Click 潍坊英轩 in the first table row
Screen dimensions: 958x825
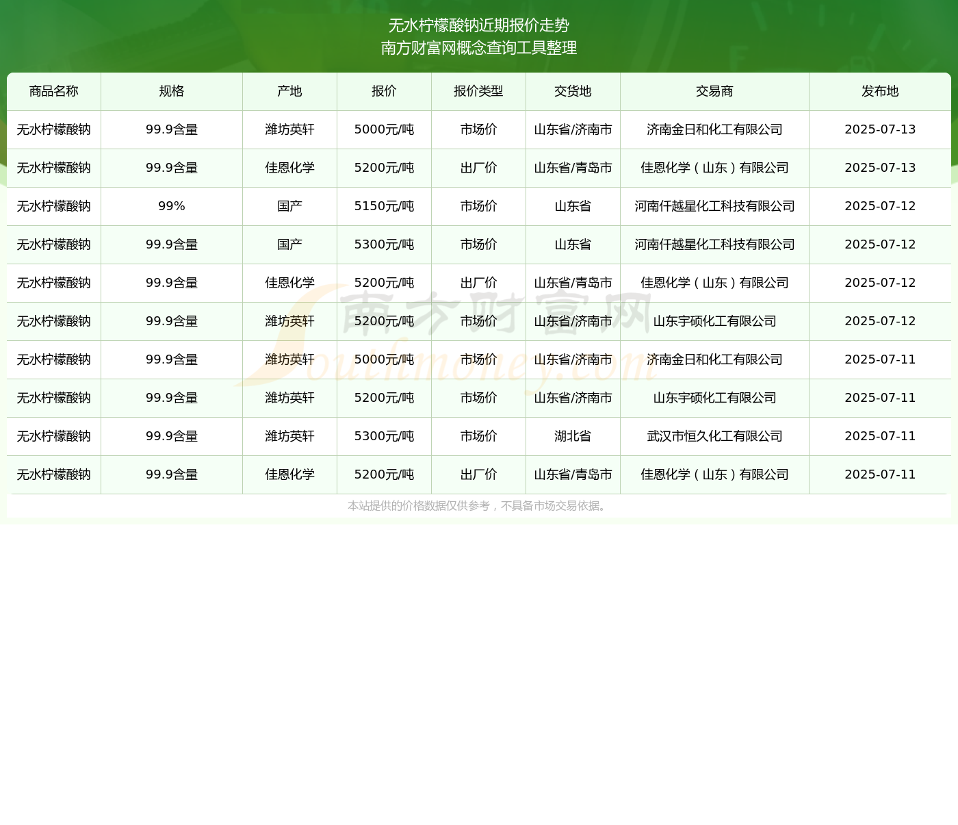point(290,129)
